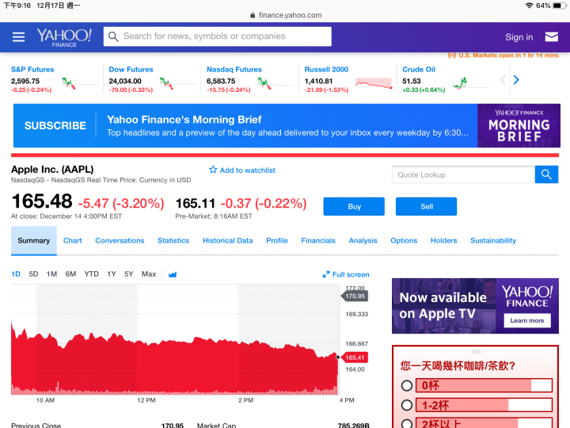This screenshot has height=428, width=570.
Task: Open the Sustainability tab
Action: [x=493, y=241]
